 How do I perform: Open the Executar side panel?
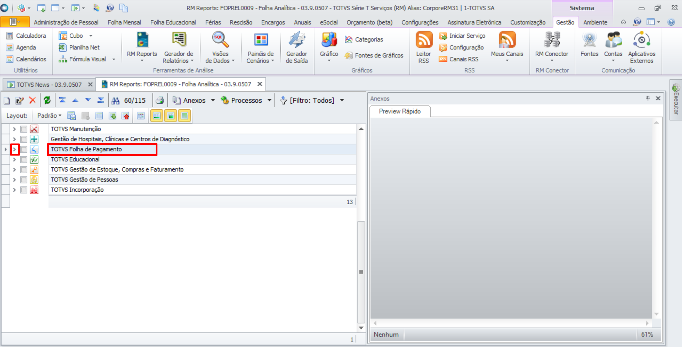click(676, 100)
